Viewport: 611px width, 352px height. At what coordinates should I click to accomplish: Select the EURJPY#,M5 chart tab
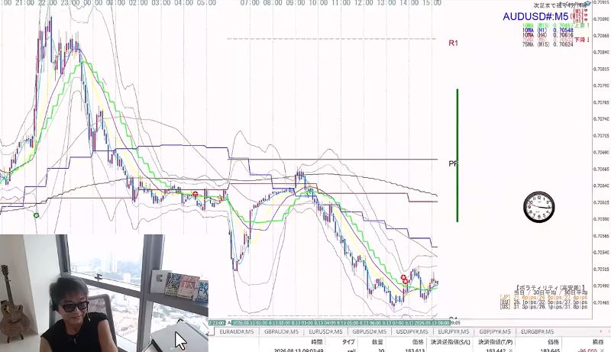[x=454, y=331]
